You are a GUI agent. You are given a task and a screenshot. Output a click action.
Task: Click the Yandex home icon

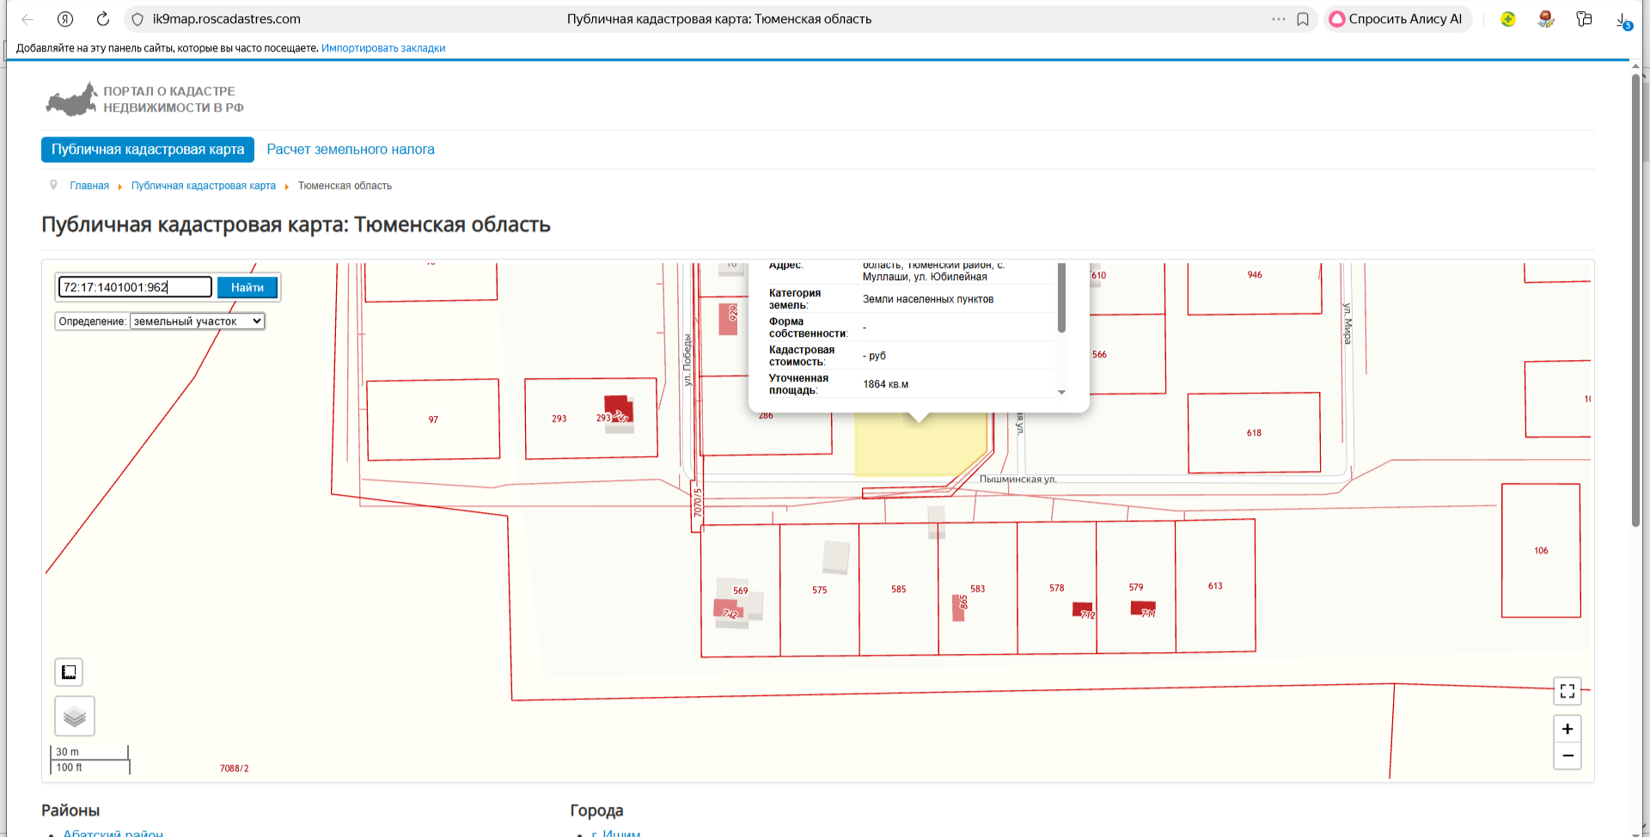pyautogui.click(x=65, y=19)
